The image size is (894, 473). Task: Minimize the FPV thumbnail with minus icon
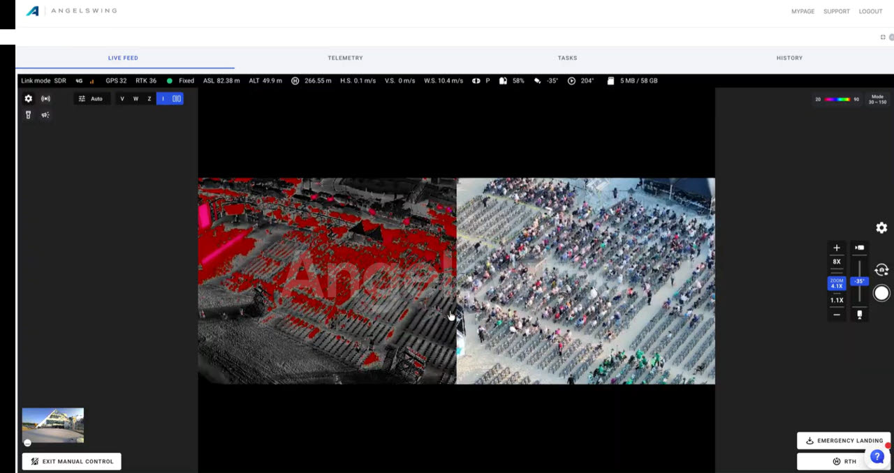pyautogui.click(x=27, y=443)
